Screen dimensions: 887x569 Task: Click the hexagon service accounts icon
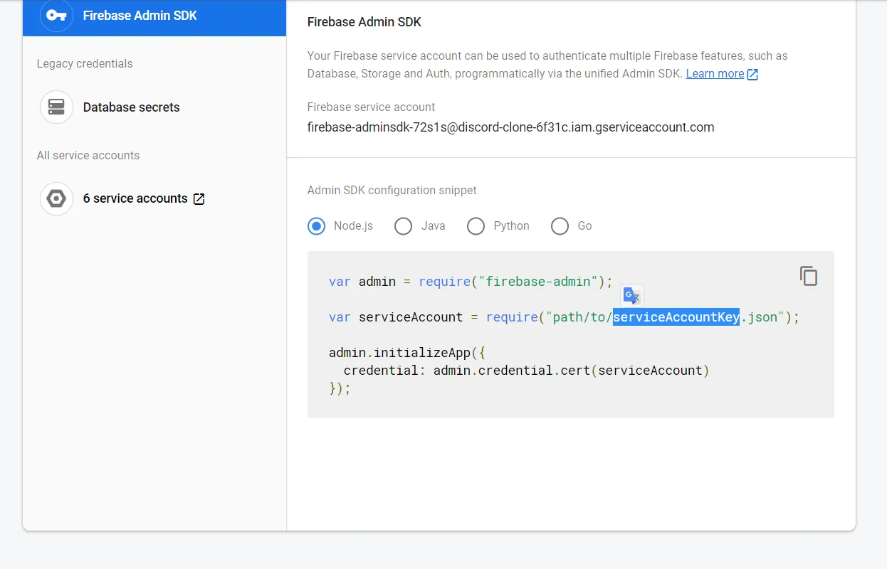pyautogui.click(x=56, y=198)
